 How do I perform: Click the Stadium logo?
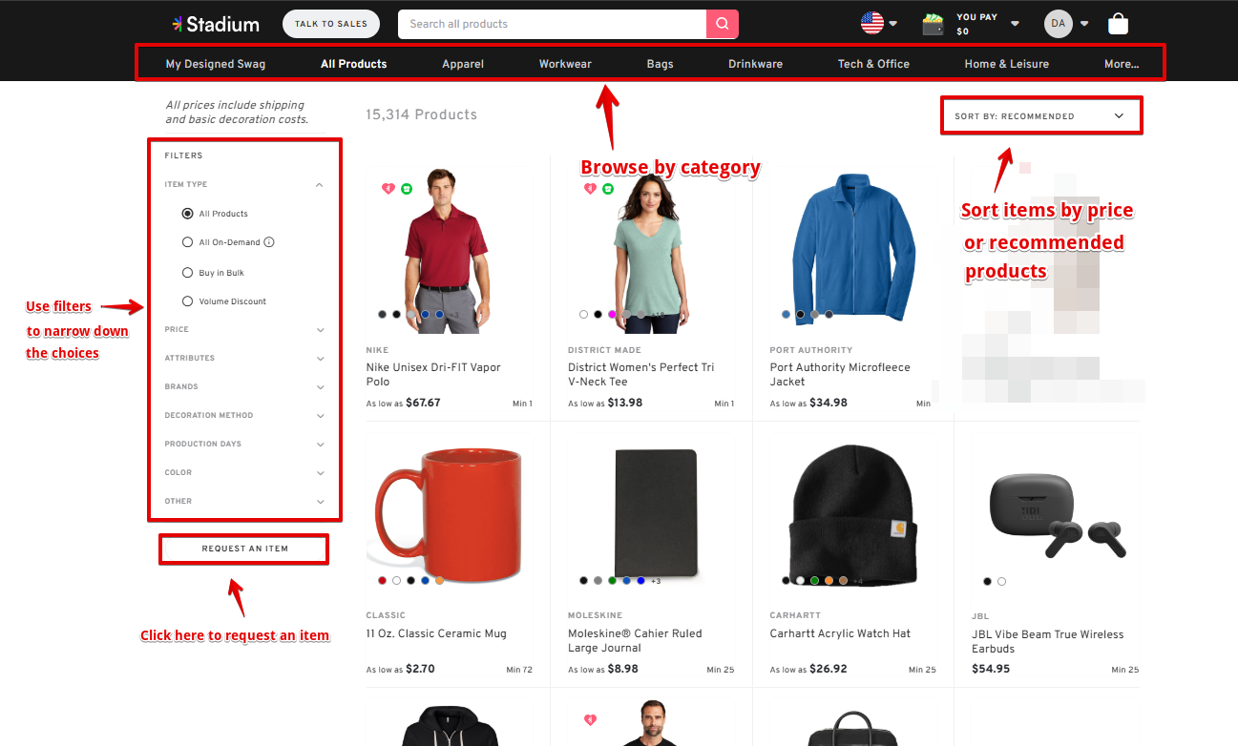pyautogui.click(x=216, y=24)
